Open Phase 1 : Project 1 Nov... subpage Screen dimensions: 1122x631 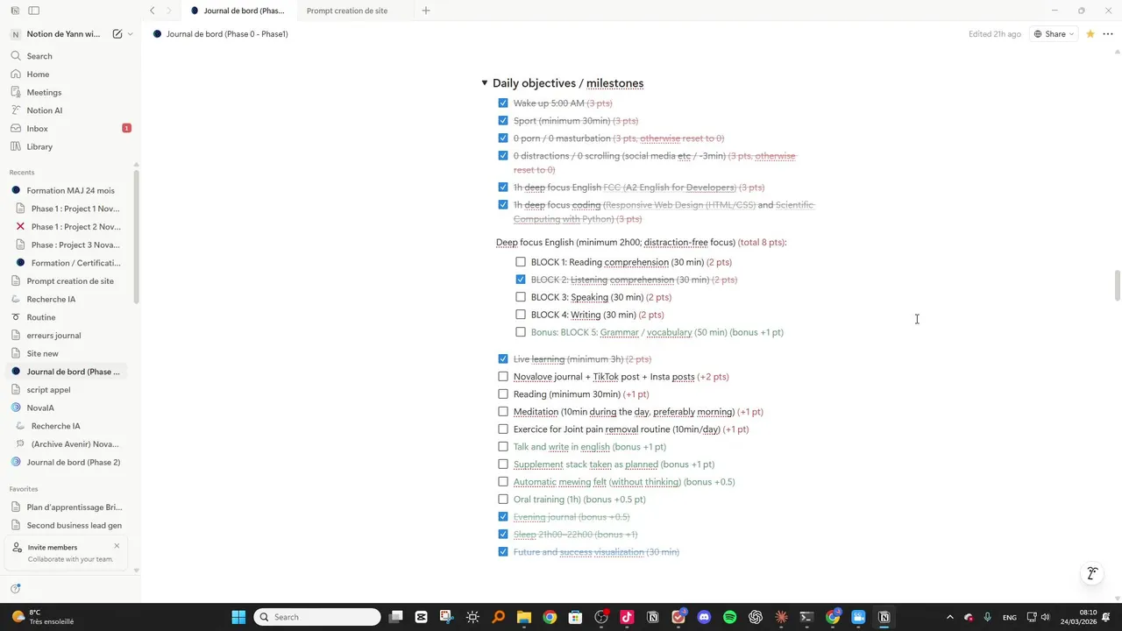click(75, 209)
